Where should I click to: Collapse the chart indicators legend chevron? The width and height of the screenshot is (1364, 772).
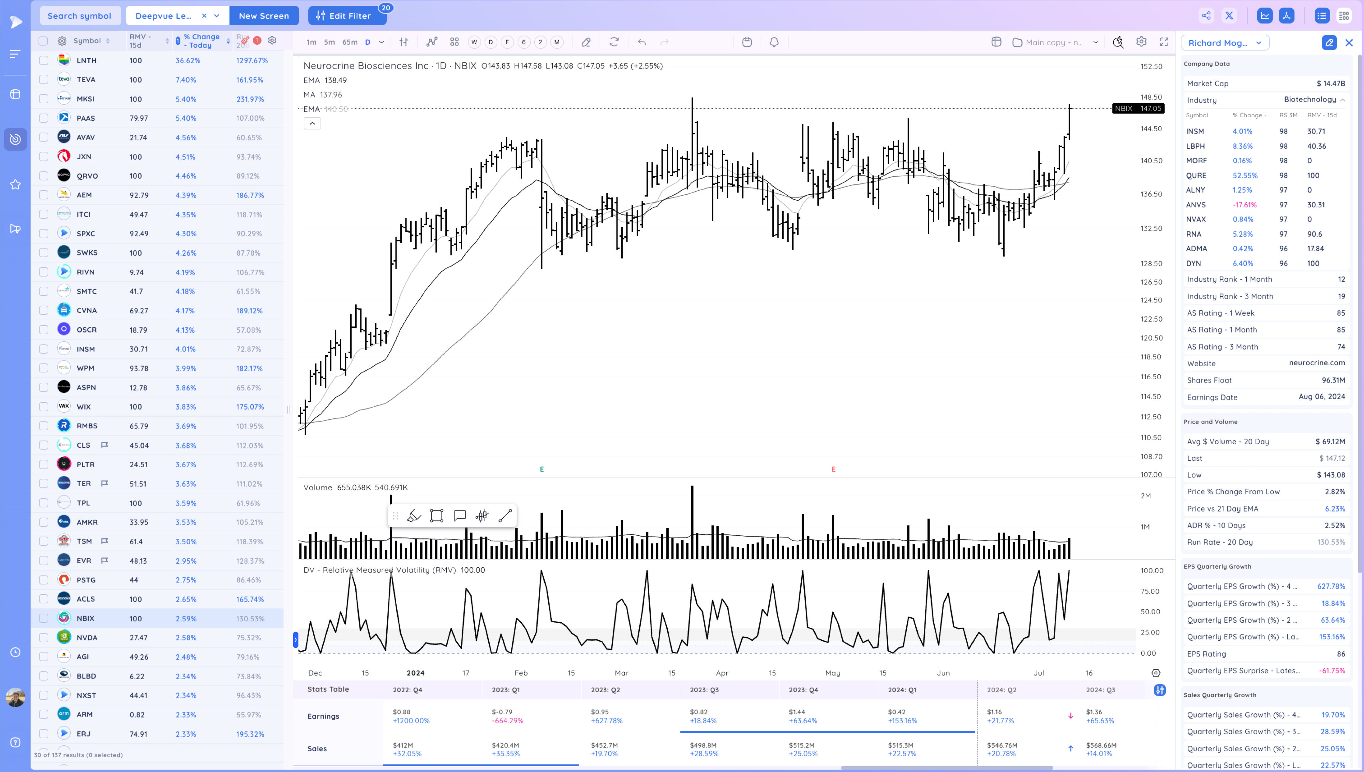(312, 123)
